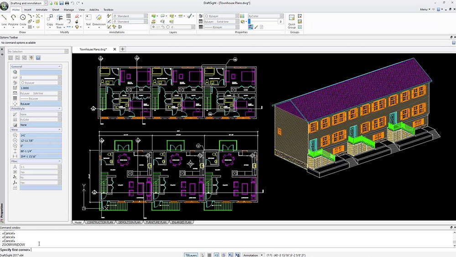Open the ByColor line color dropdown

(265, 16)
